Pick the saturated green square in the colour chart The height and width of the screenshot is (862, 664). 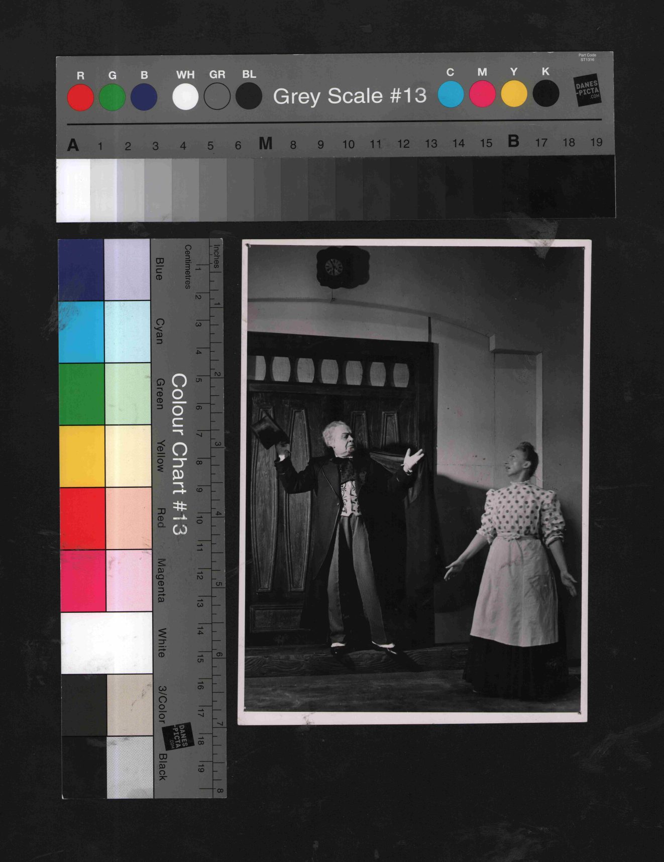82,394
